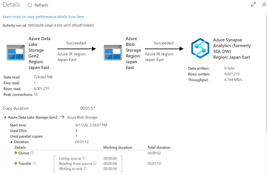
Task: Click the Azure Synapse Analytics hexagon icon
Action: [x=200, y=48]
